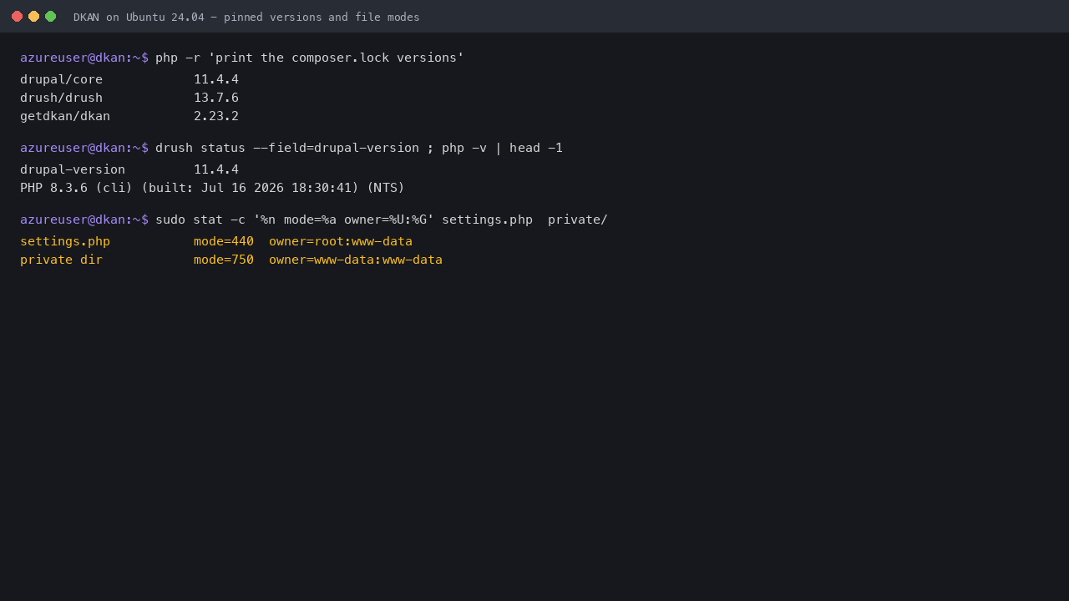Click the 'drupal-version' output label

point(73,169)
